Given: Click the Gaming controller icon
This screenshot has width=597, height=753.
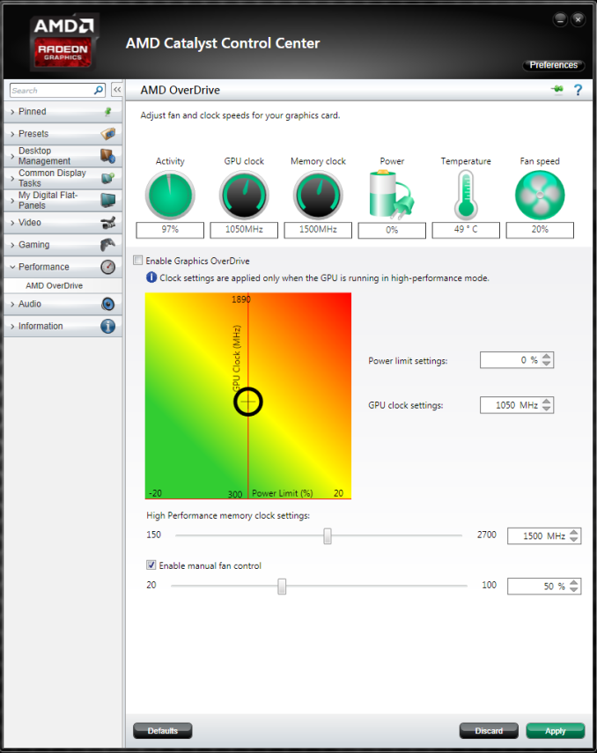Looking at the screenshot, I should click(x=108, y=245).
